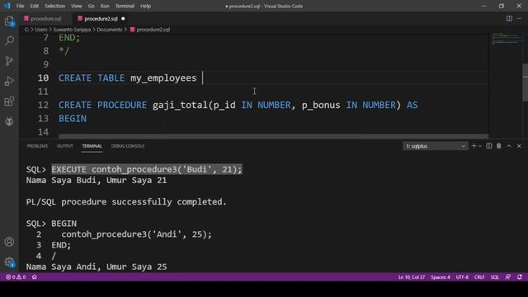Viewport: 528px width, 297px height.
Task: Open the Edit menu
Action: point(34,6)
